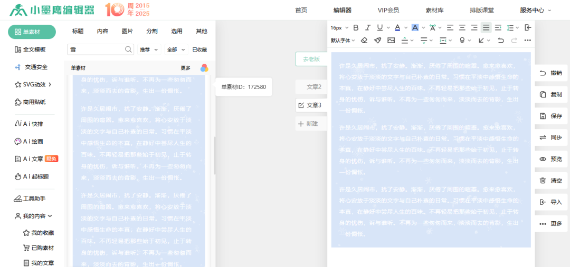Click the eraser clear-format icon

pyautogui.click(x=364, y=41)
